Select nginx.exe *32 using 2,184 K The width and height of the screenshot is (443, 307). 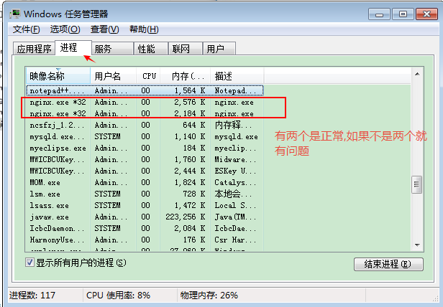coord(145,113)
